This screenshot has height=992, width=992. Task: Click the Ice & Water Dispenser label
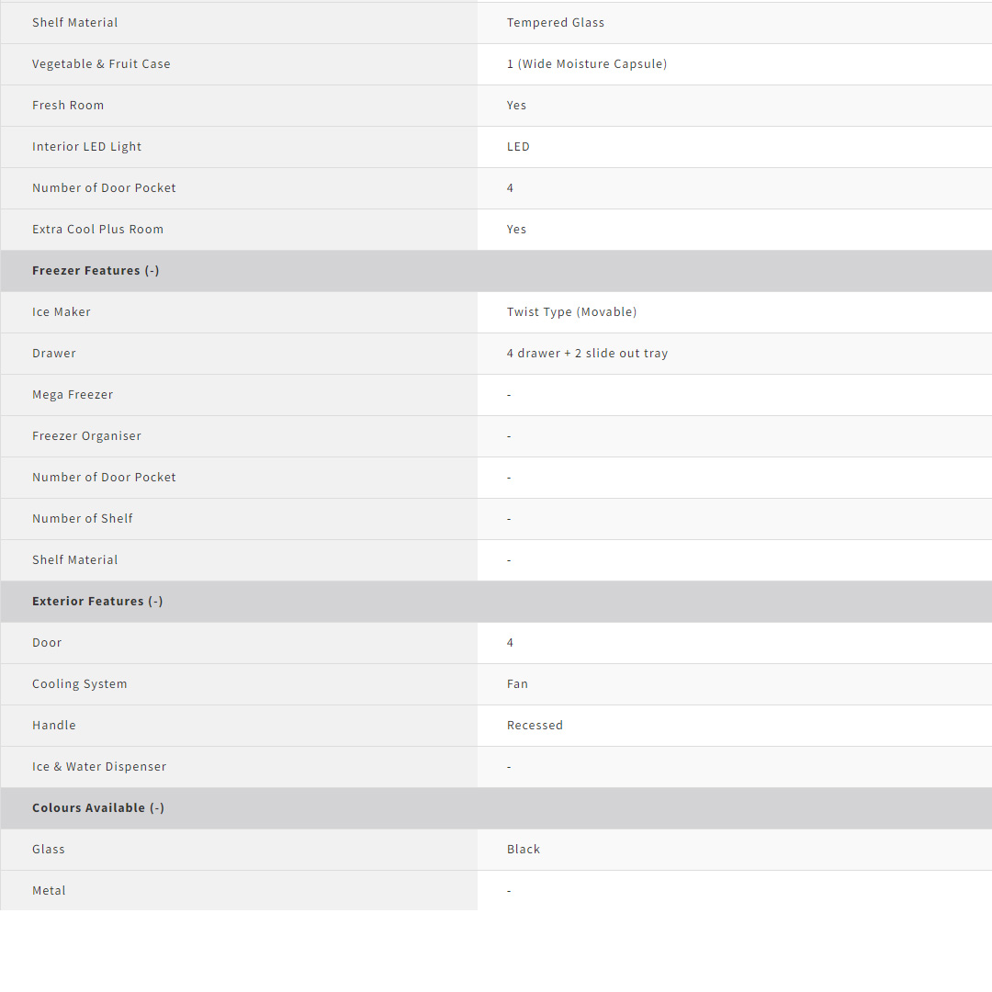[x=99, y=767]
